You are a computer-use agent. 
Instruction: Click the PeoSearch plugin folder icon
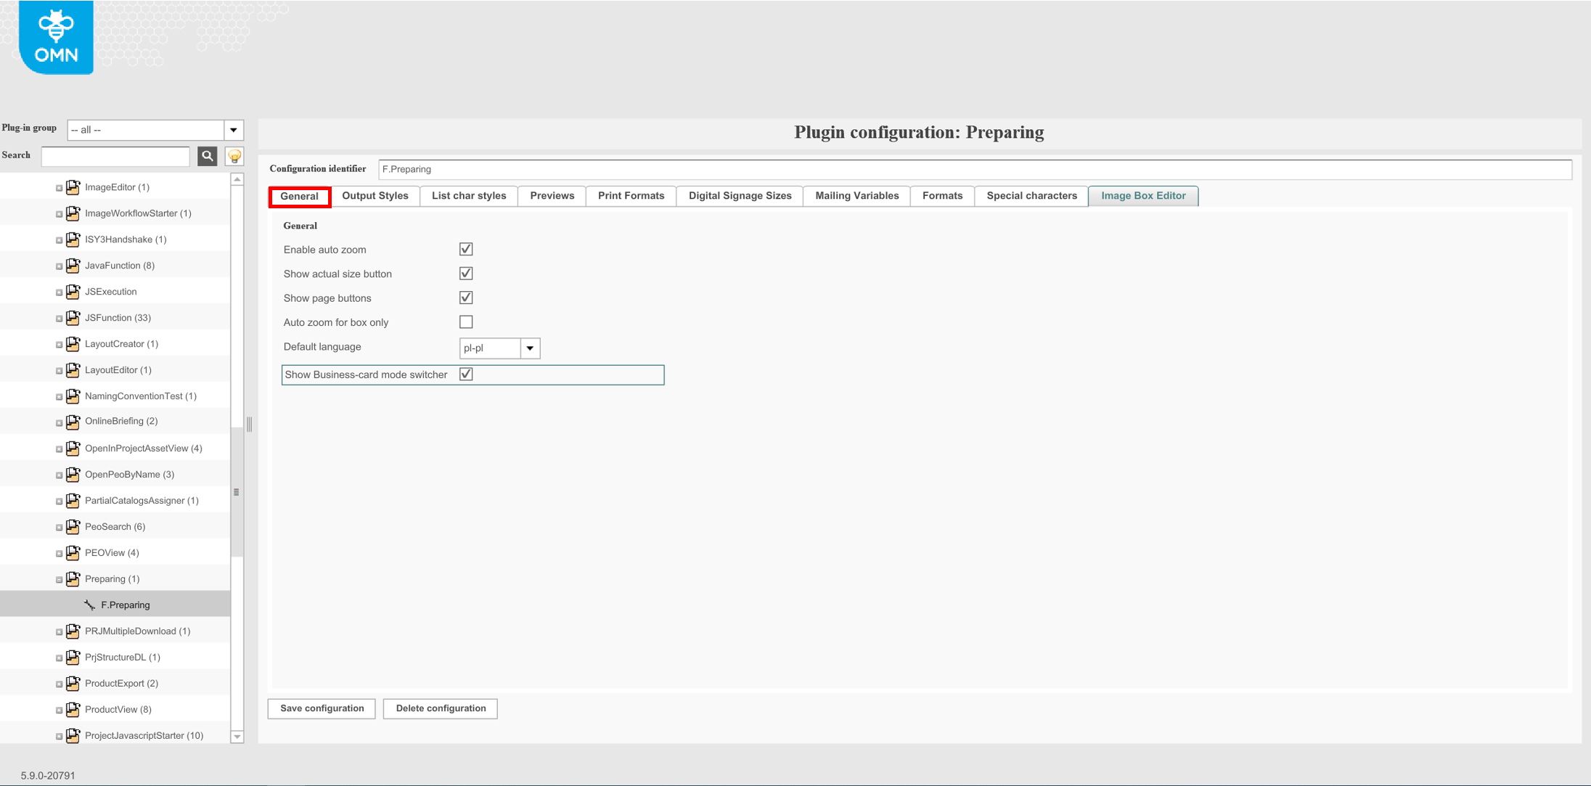coord(73,526)
